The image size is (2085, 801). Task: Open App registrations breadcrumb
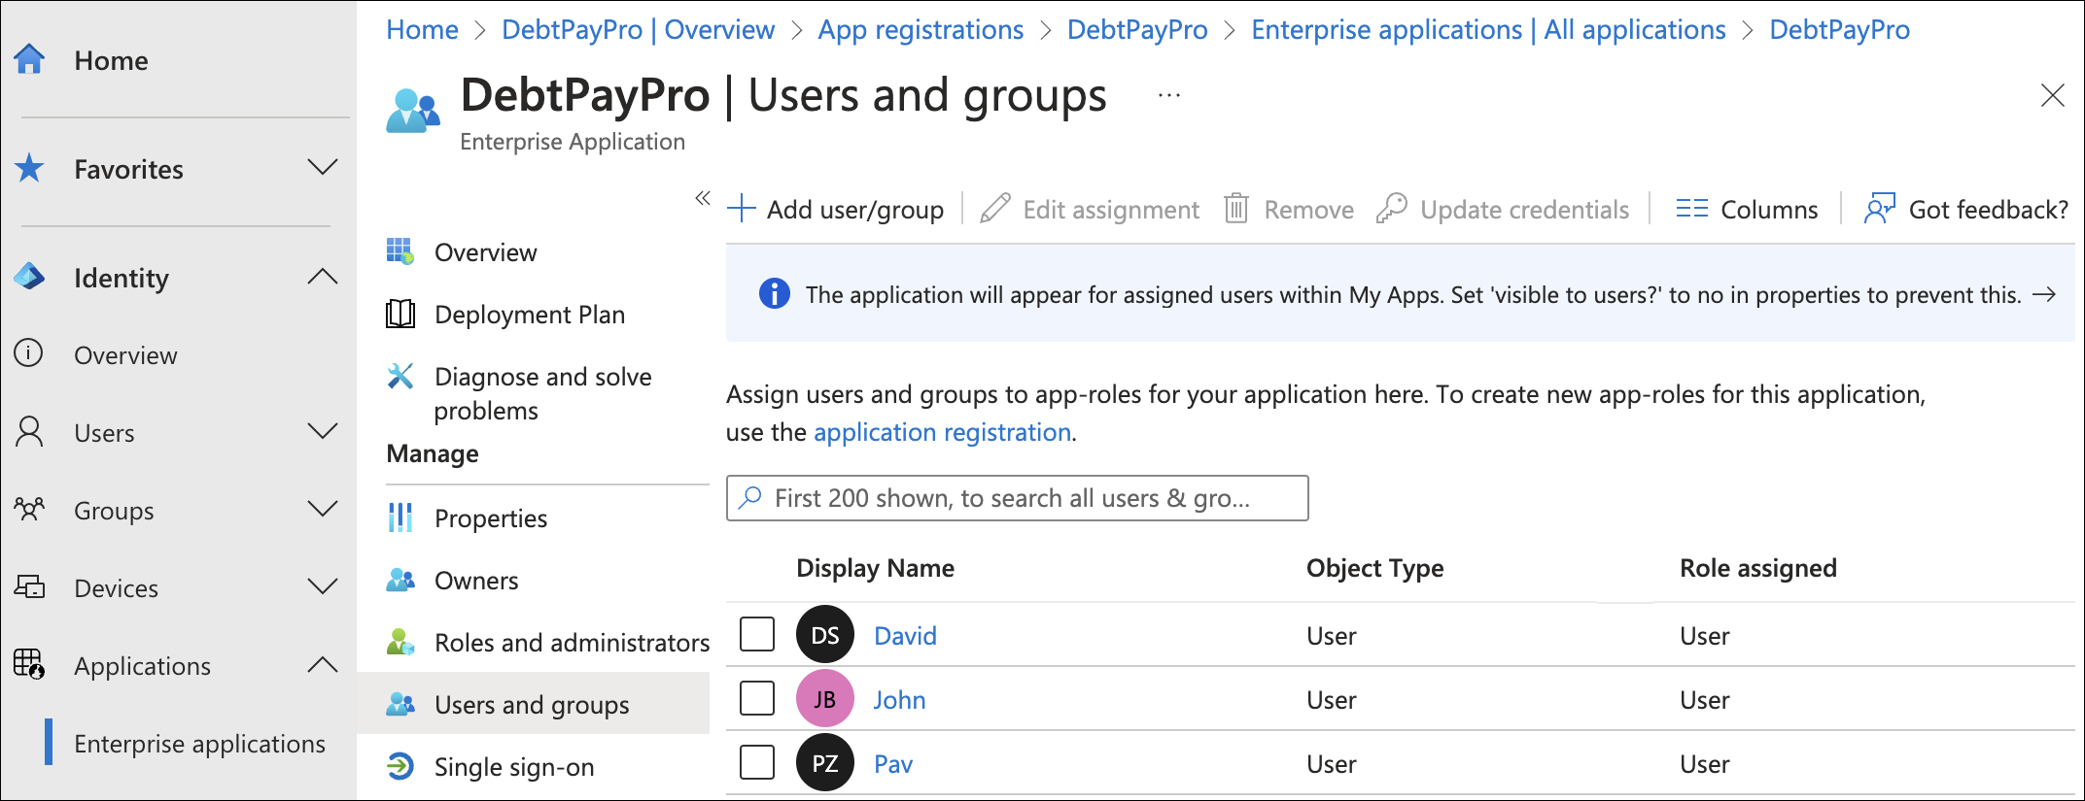921,30
